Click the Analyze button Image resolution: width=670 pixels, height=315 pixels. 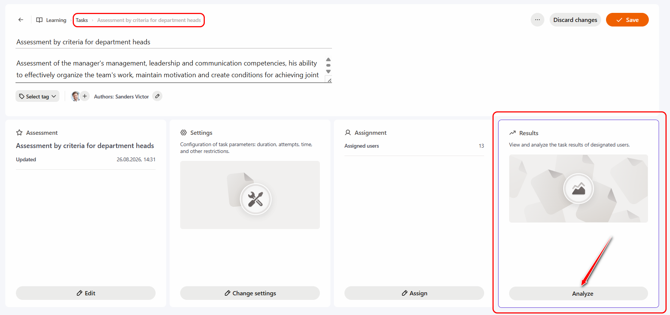point(578,293)
